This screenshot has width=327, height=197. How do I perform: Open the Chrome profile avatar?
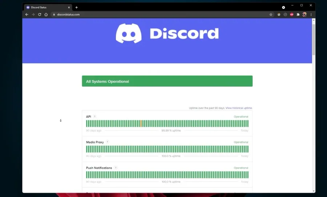pyautogui.click(x=304, y=15)
